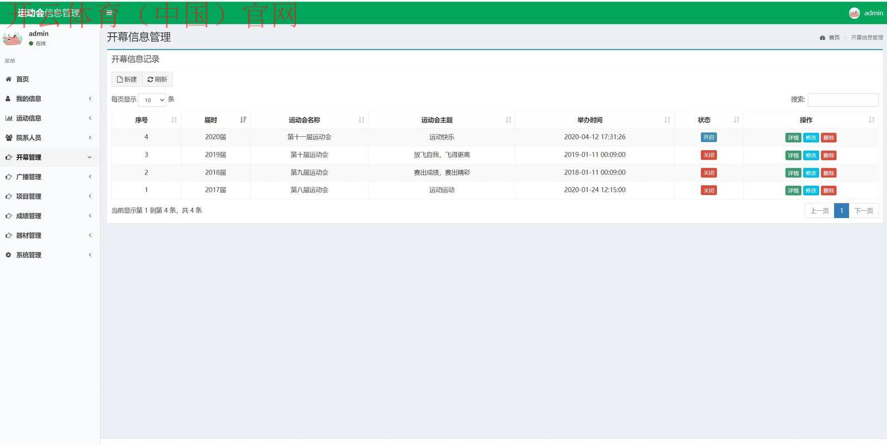Click the 搜索 search input field
Screen dimensions: 887x445
click(x=843, y=100)
